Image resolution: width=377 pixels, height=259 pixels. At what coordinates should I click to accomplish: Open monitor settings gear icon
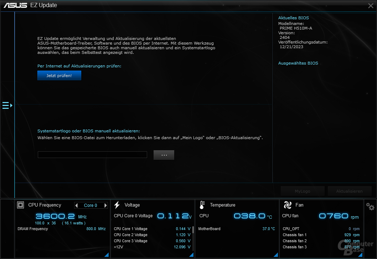coord(370,206)
